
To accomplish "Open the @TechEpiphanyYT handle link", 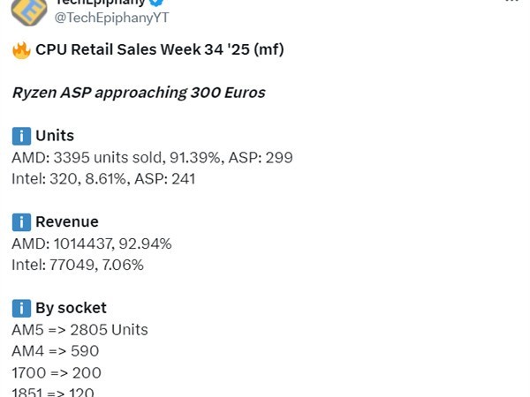I will 113,18.
